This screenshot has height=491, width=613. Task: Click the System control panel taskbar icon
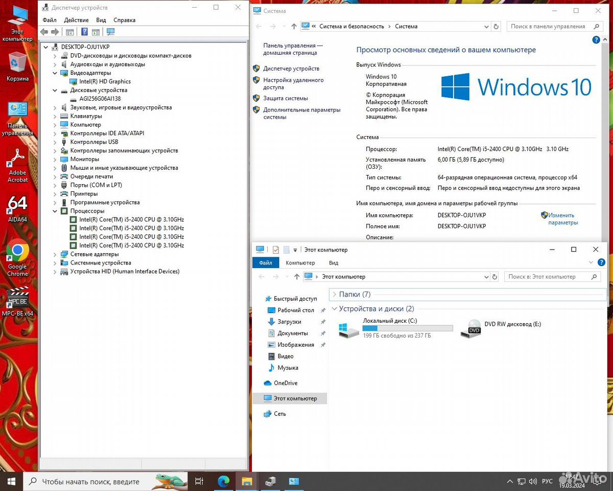[x=294, y=481]
